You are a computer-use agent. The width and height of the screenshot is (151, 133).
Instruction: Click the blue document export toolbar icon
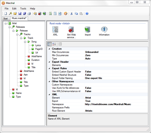pos(55,14)
